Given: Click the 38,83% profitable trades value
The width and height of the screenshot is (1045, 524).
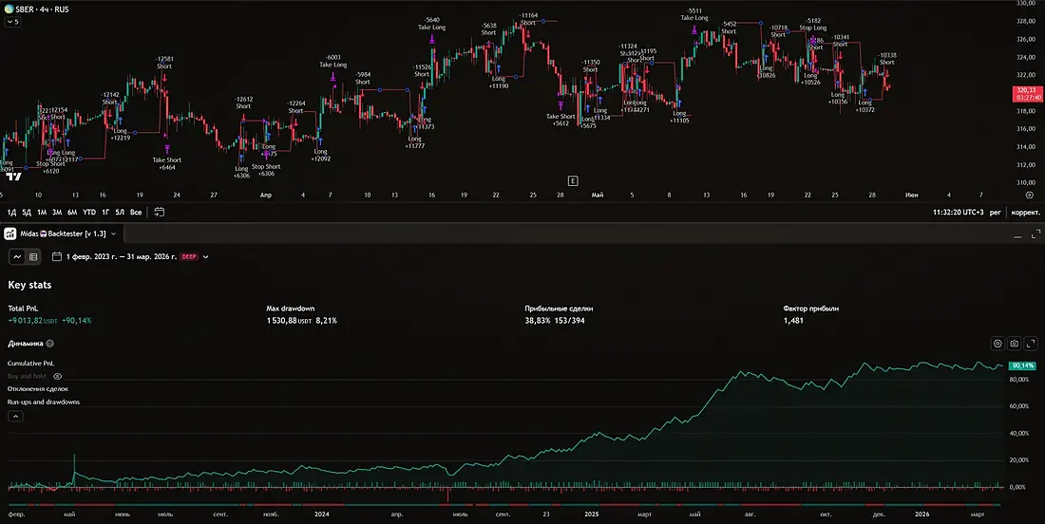Looking at the screenshot, I should pyautogui.click(x=537, y=321).
